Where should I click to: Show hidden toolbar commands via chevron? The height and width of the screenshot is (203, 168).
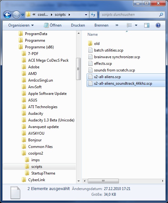click(x=117, y=25)
